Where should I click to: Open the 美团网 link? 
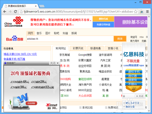[105, 66]
